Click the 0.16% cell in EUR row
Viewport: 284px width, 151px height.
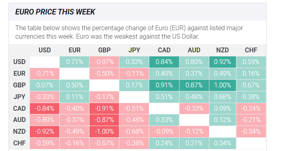(x=251, y=74)
